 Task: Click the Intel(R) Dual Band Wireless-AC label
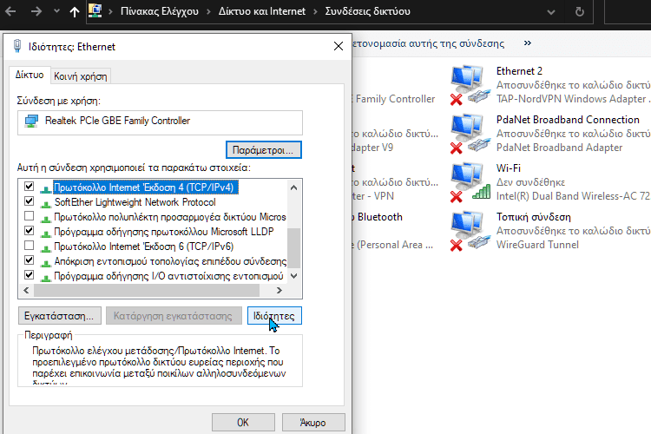click(x=573, y=196)
